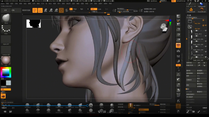Open the Alpha menu
The height and width of the screenshot is (117, 209).
click(x=3, y=4)
